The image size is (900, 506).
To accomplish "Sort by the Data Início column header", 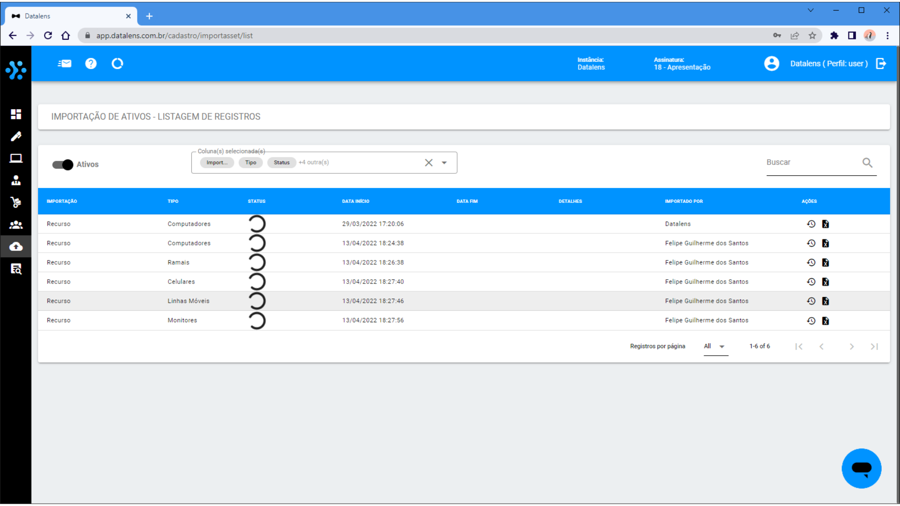I will (355, 201).
